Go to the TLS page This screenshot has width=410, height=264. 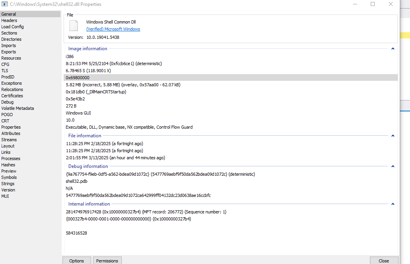click(30, 71)
